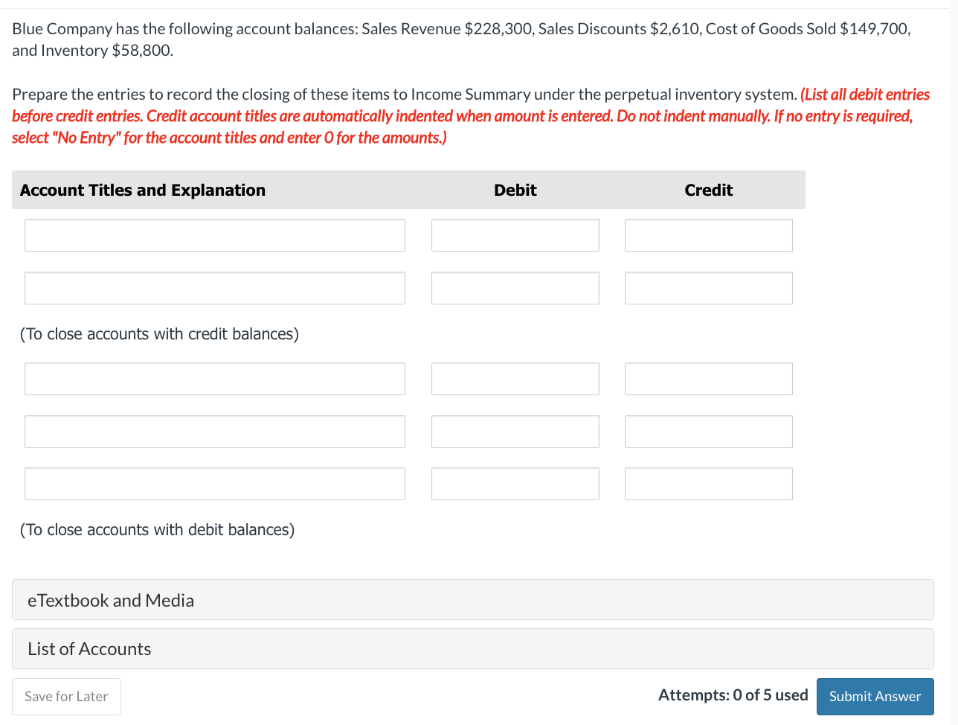Click Save for Later
Screen dimensions: 958x725
click(66, 696)
